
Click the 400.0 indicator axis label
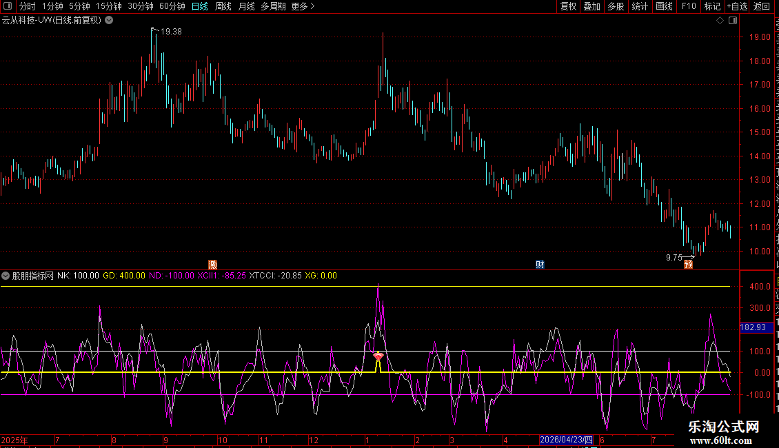click(x=760, y=287)
